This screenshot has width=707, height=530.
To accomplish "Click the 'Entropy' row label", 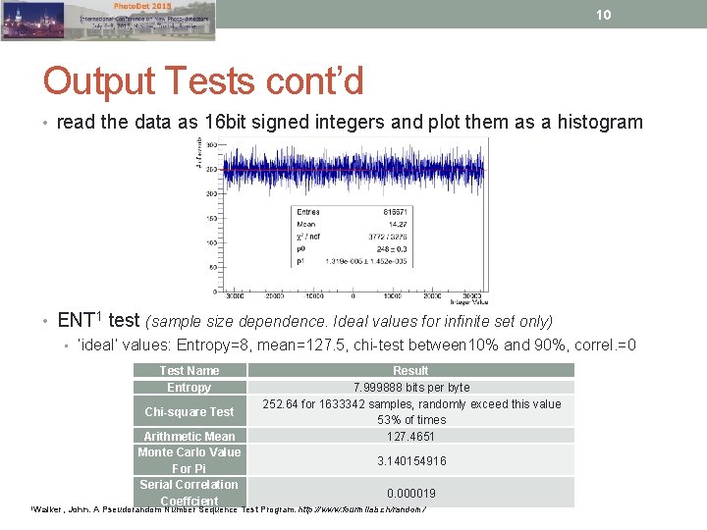I will (x=190, y=387).
